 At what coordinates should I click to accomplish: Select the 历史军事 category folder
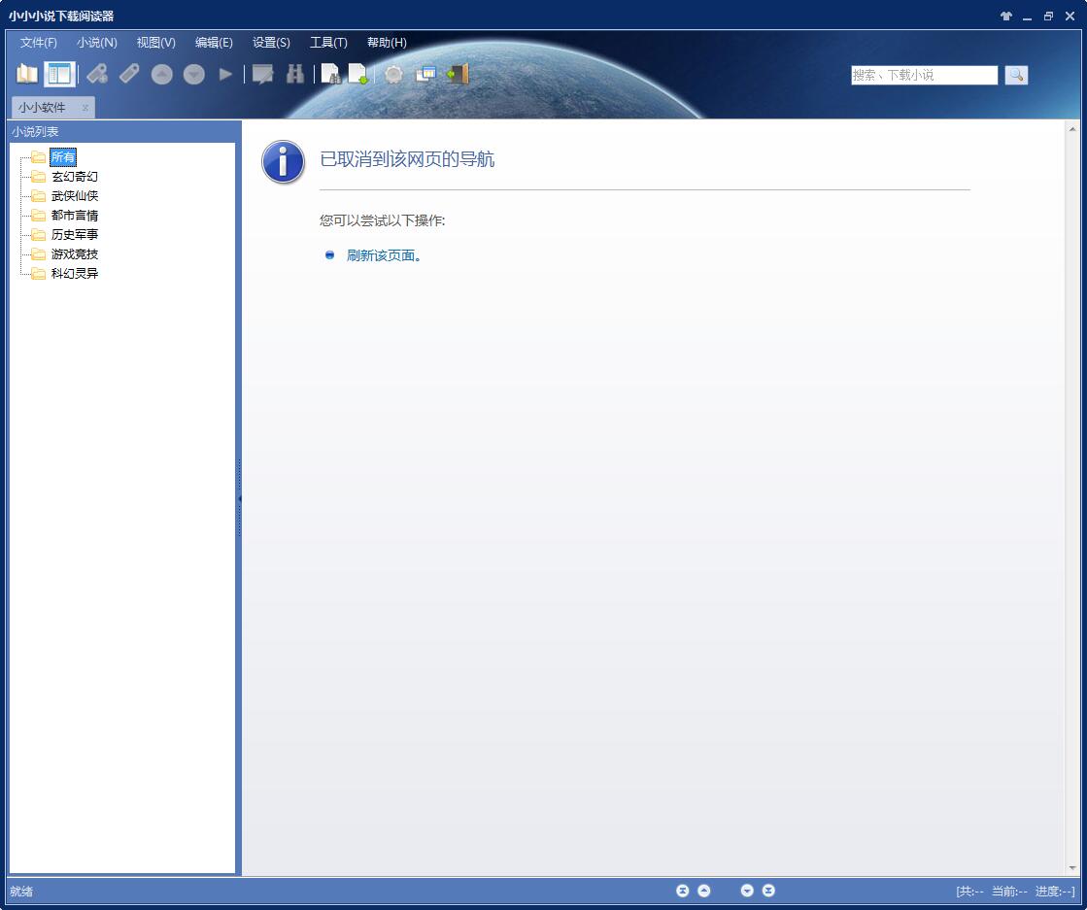74,235
